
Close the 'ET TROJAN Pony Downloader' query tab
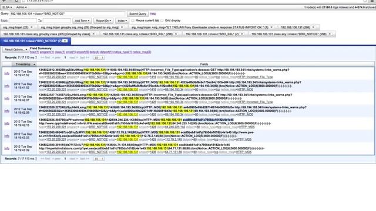pos(271,28)
